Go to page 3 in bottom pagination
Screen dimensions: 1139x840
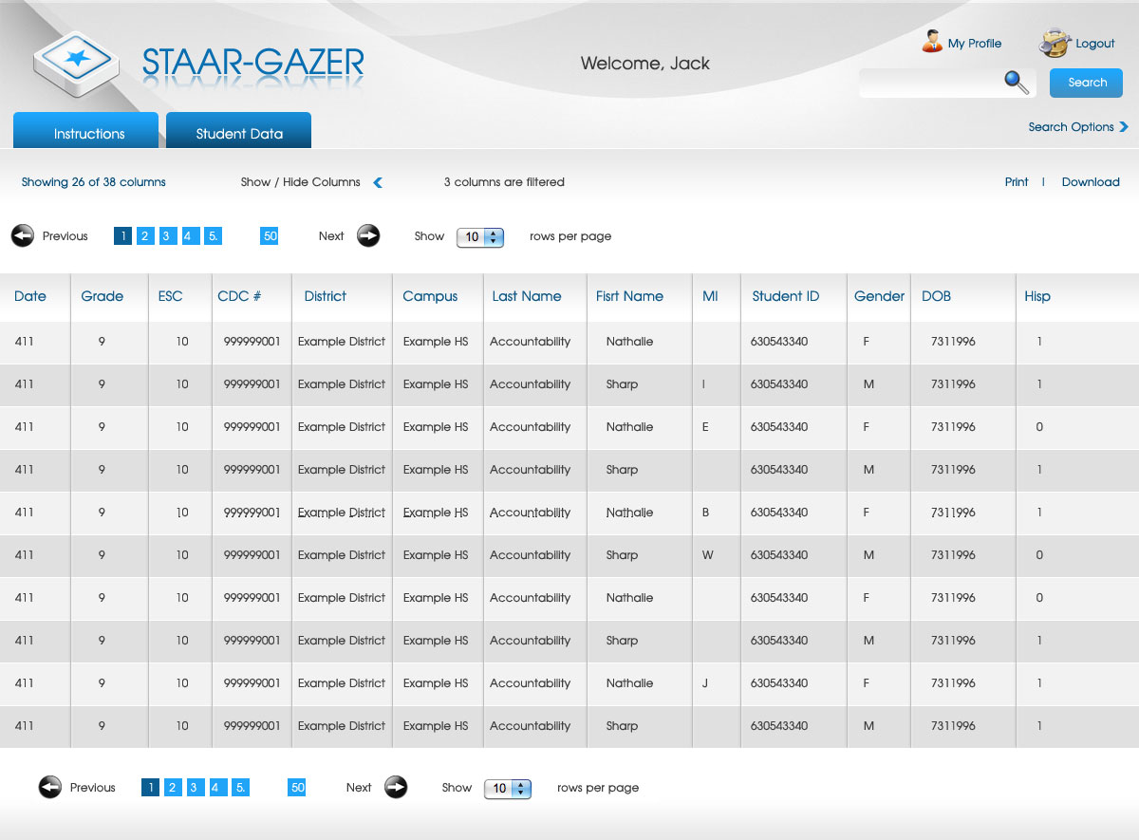(196, 788)
